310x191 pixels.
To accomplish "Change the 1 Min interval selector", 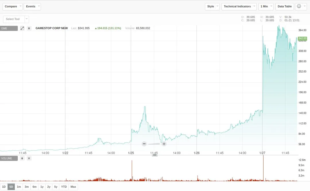I will (x=266, y=7).
